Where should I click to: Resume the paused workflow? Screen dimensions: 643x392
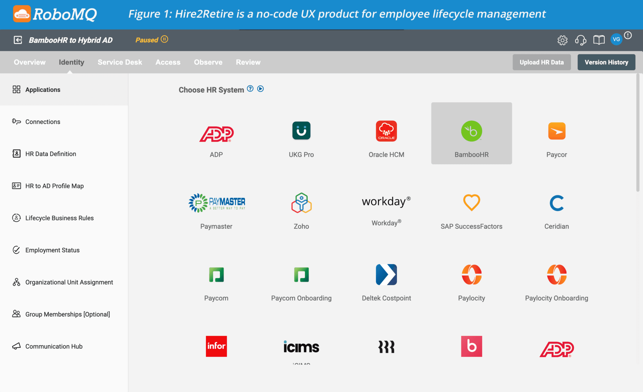pyautogui.click(x=165, y=39)
